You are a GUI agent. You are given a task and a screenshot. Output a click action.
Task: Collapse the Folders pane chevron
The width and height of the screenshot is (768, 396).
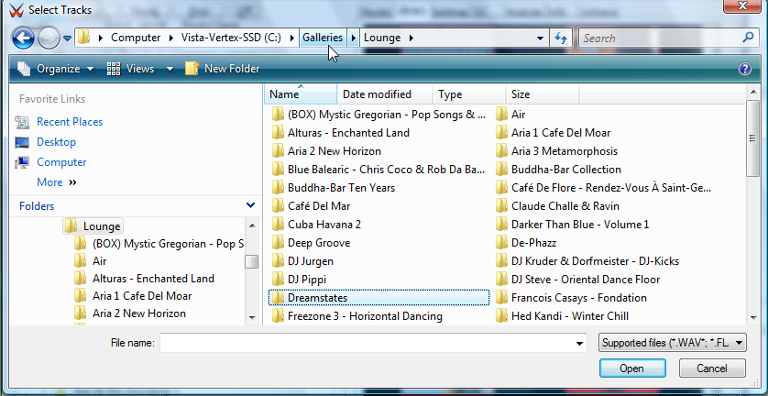pos(250,205)
